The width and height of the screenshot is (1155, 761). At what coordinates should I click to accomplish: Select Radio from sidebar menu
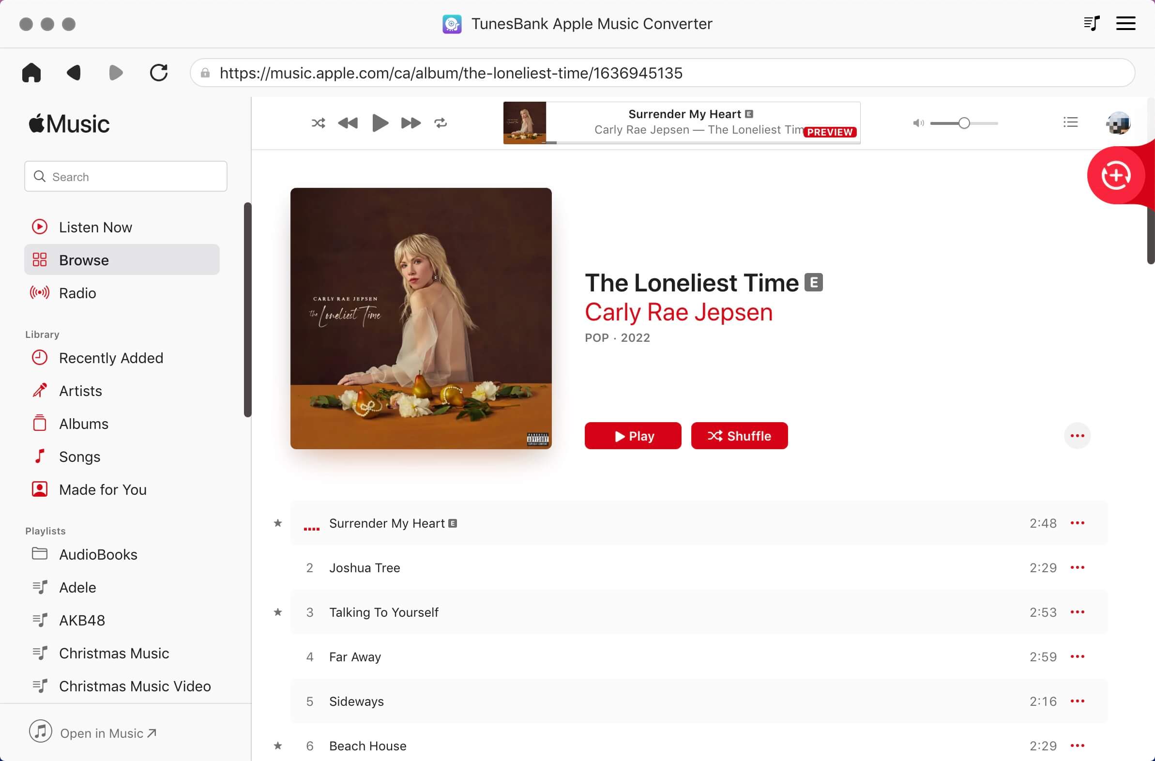click(78, 292)
